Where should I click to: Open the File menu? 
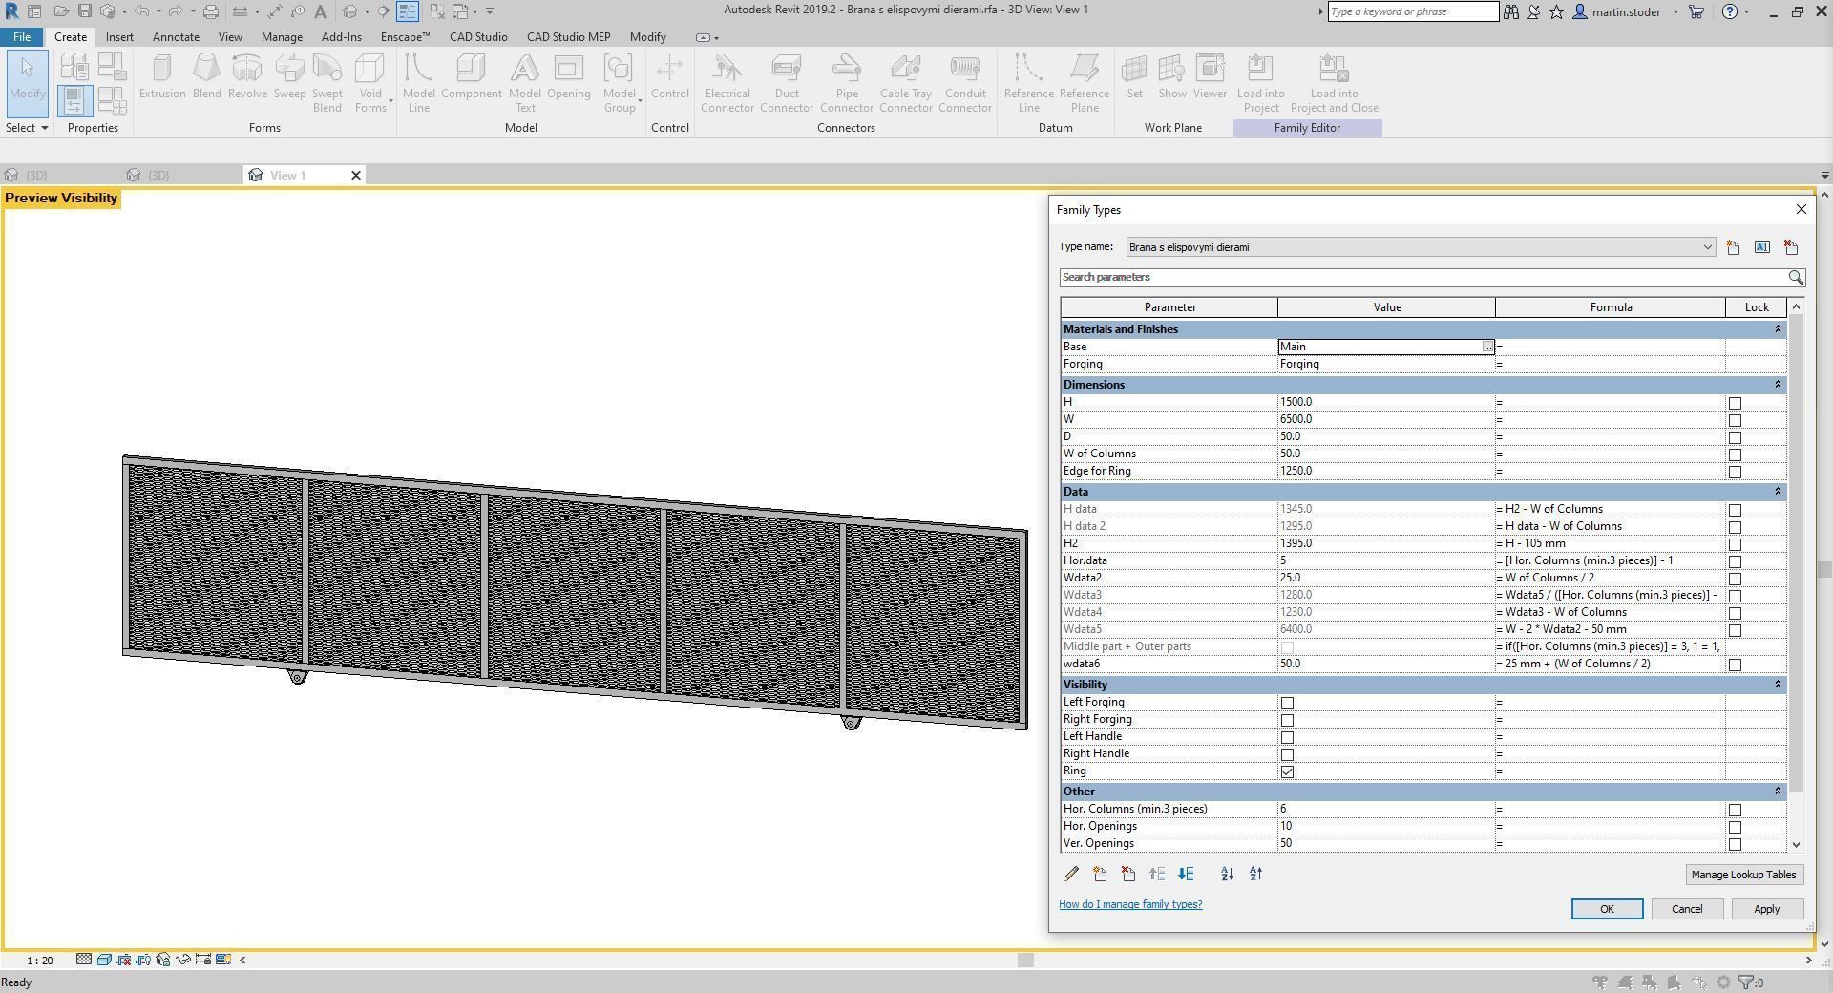click(x=21, y=37)
